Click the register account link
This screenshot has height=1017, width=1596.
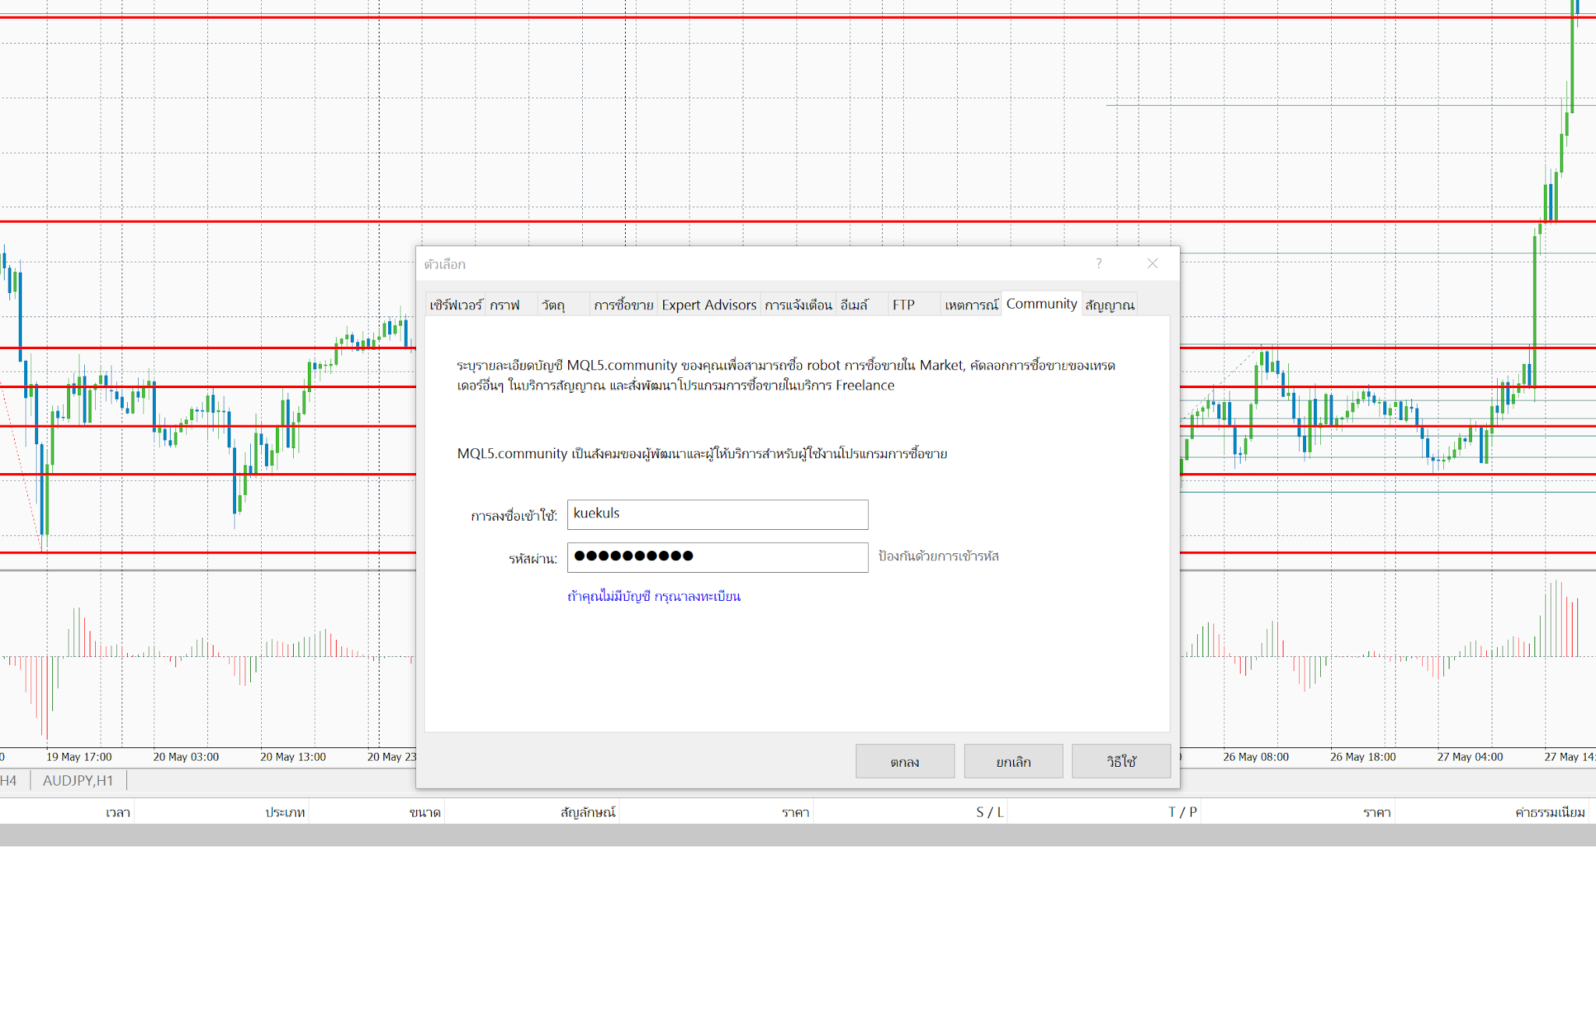(x=654, y=596)
